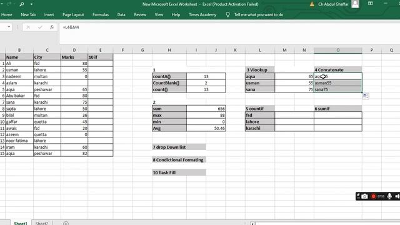
Task: Open the Ribbon Display Options icon
Action: click(x=371, y=4)
